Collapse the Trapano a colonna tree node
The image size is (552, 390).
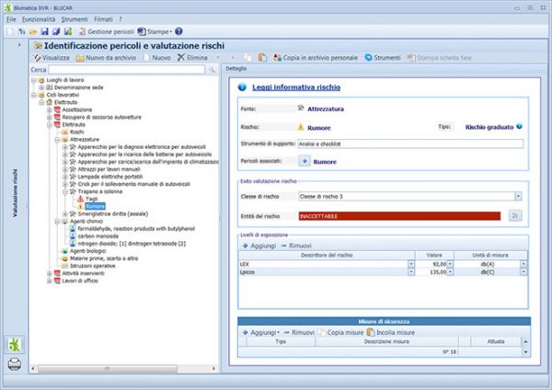66,193
